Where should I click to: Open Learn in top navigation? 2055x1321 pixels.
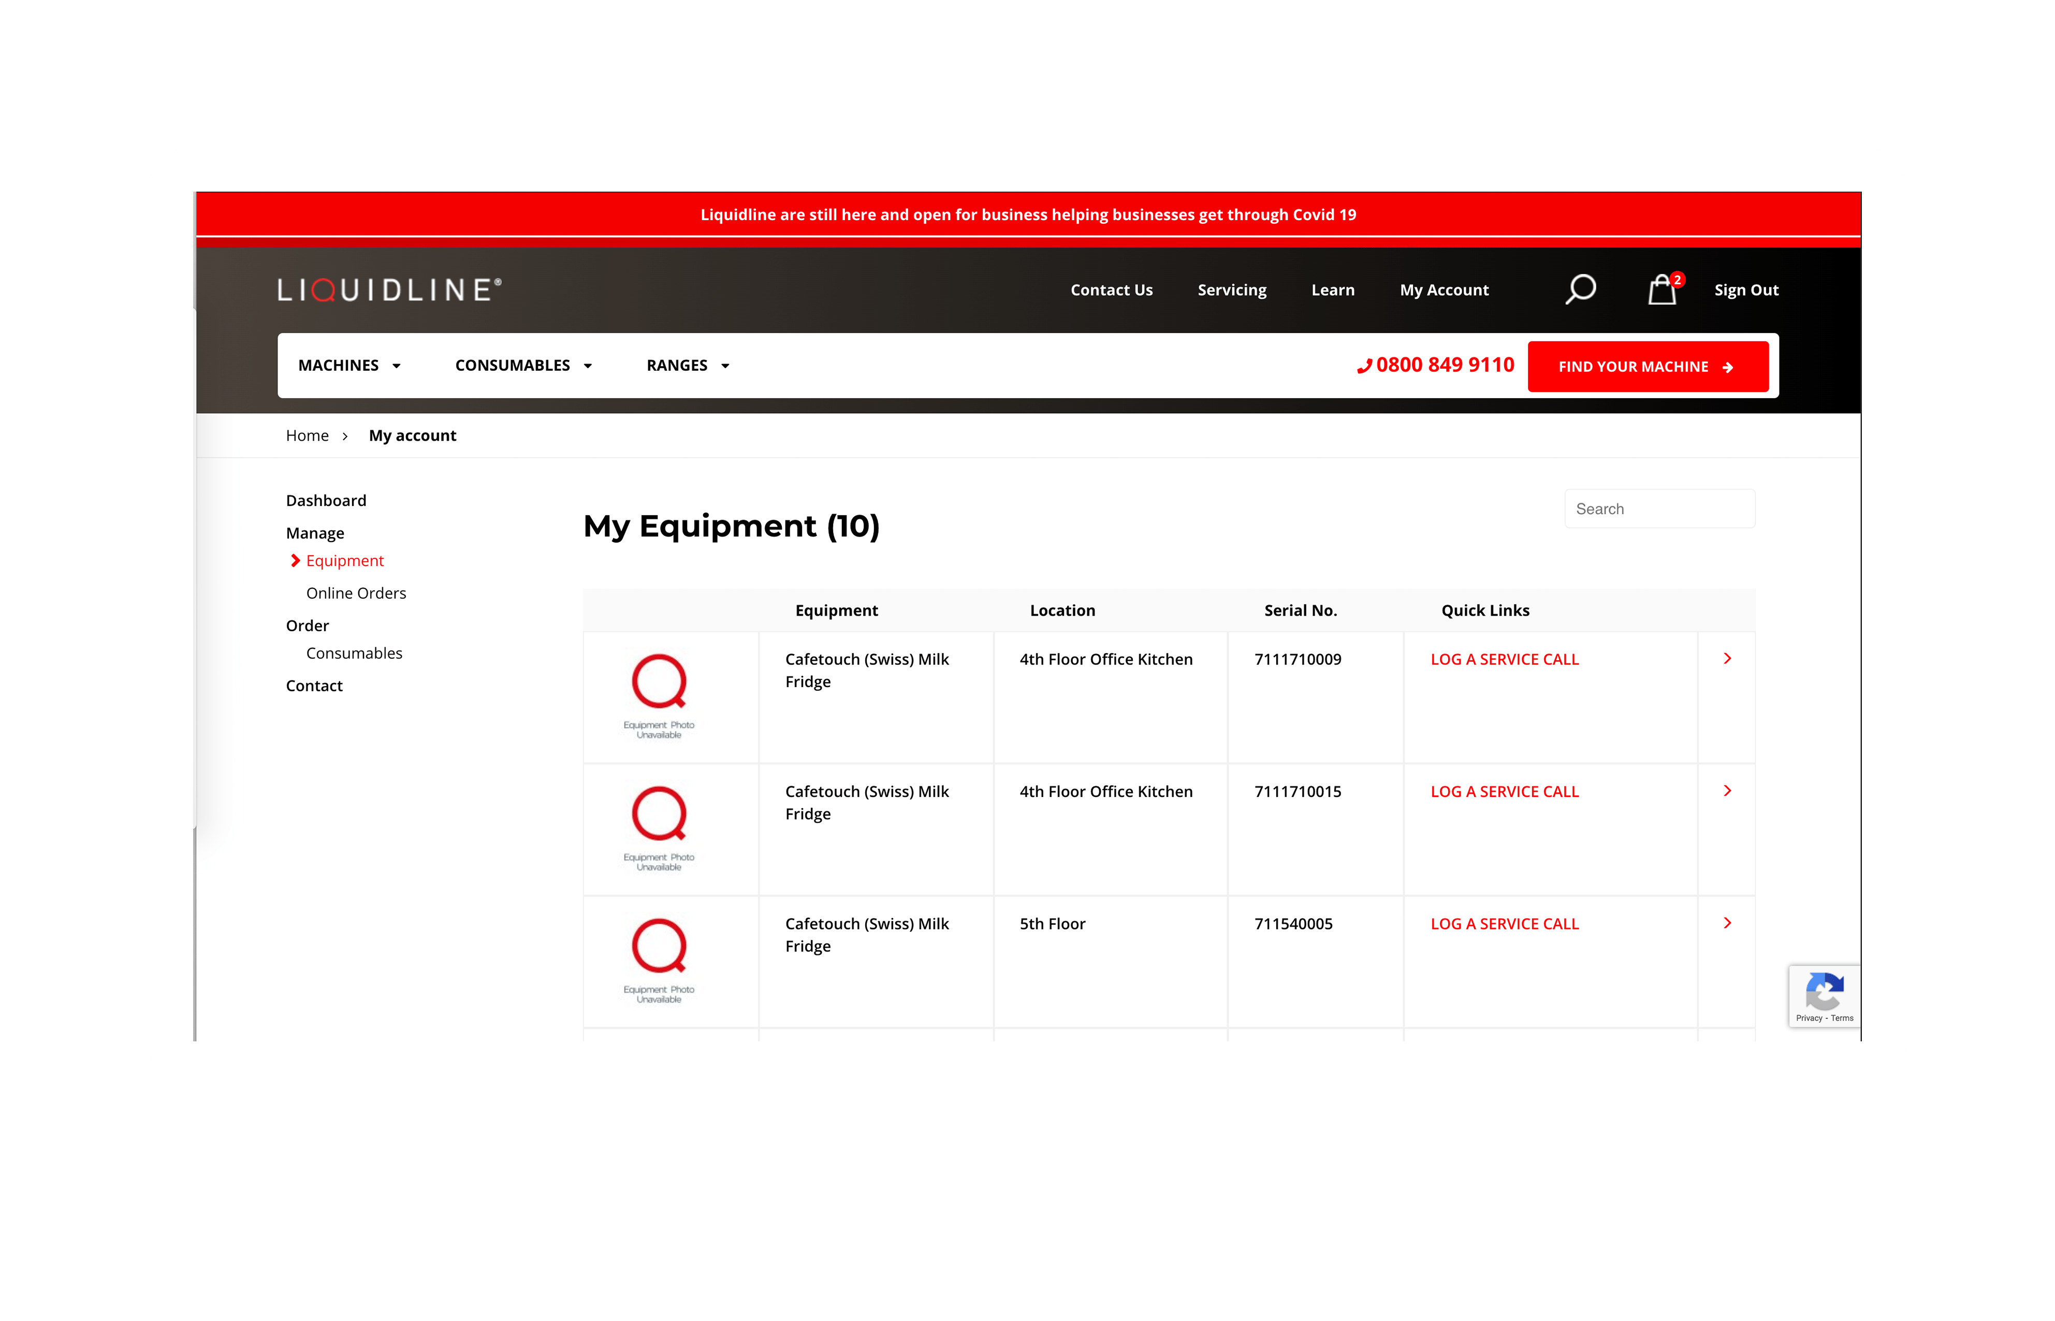(x=1332, y=290)
